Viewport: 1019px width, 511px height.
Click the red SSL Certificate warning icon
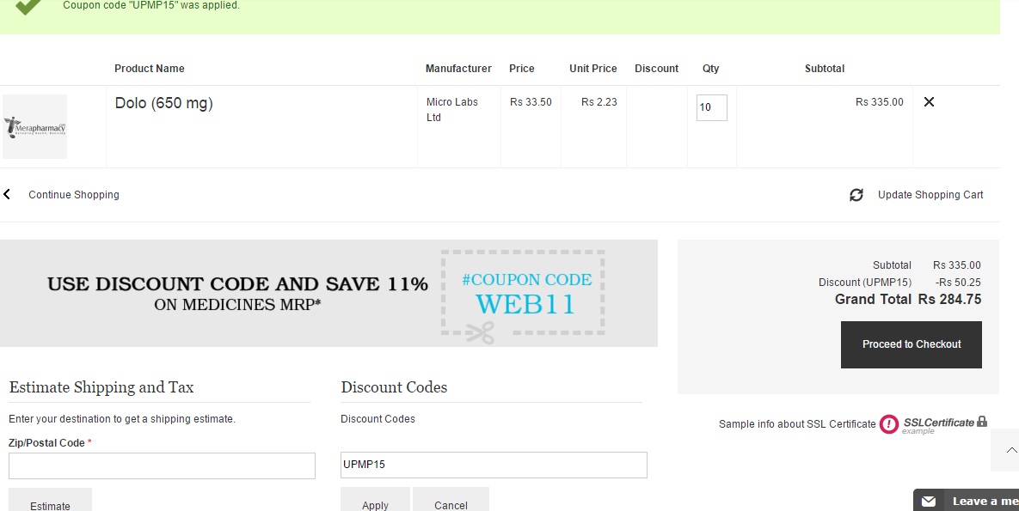point(888,424)
